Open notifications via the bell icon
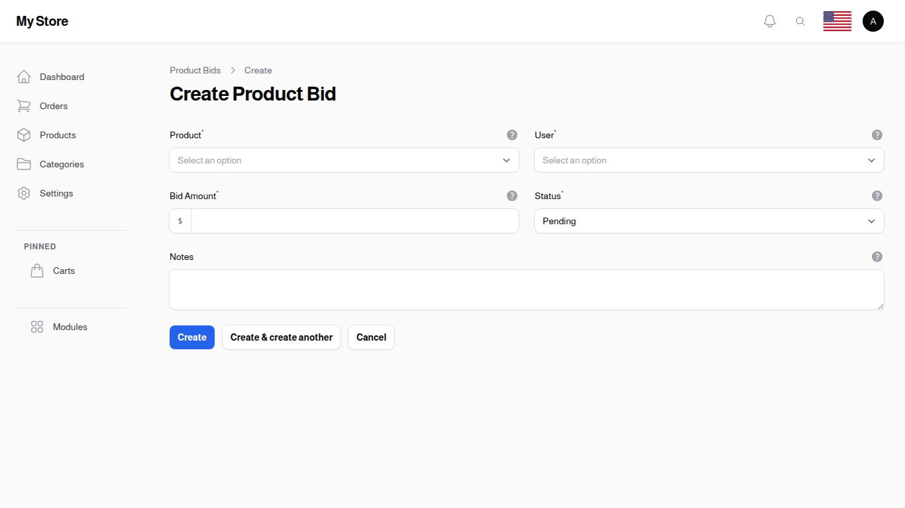This screenshot has width=905, height=508. (770, 21)
